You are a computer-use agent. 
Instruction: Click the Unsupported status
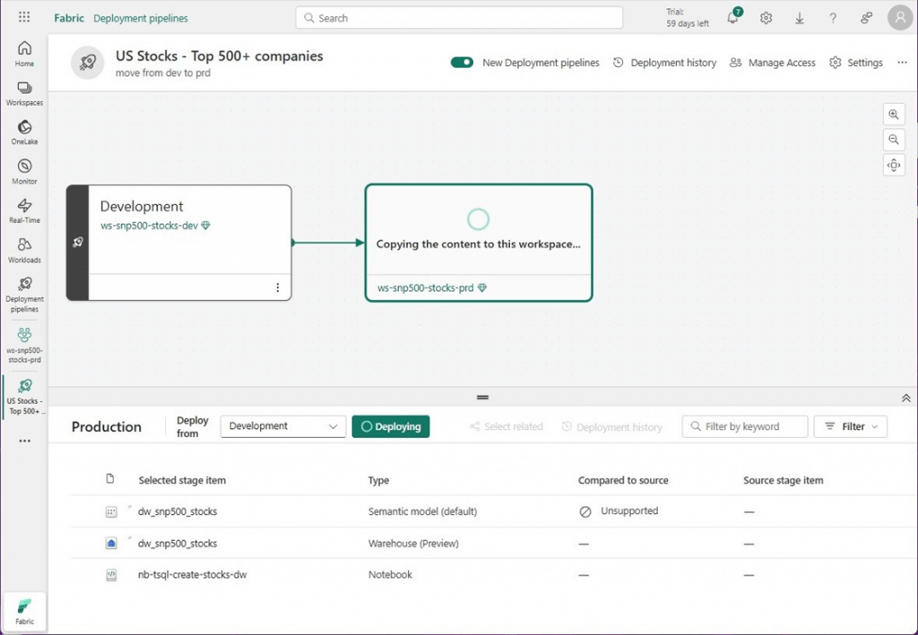point(619,511)
